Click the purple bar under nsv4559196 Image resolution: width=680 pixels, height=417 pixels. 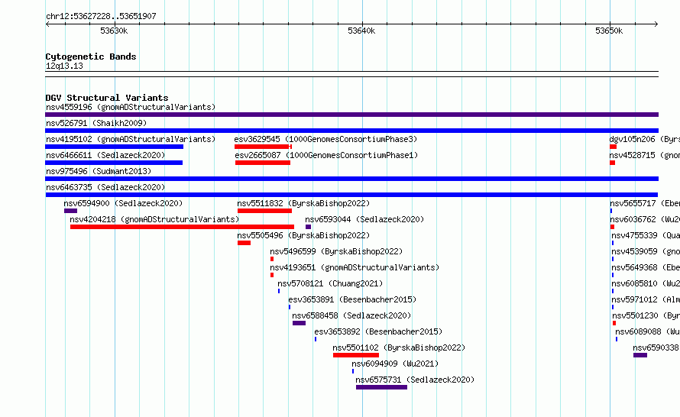(x=351, y=115)
